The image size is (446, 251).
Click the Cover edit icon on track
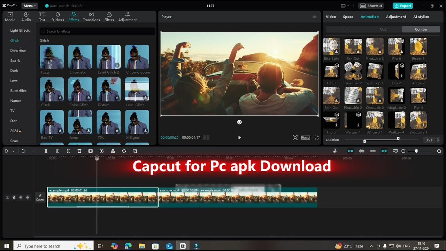pos(40,197)
